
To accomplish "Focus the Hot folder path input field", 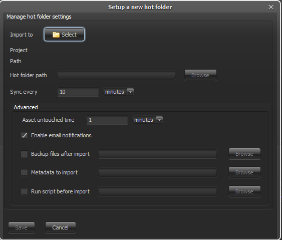I will [x=116, y=75].
